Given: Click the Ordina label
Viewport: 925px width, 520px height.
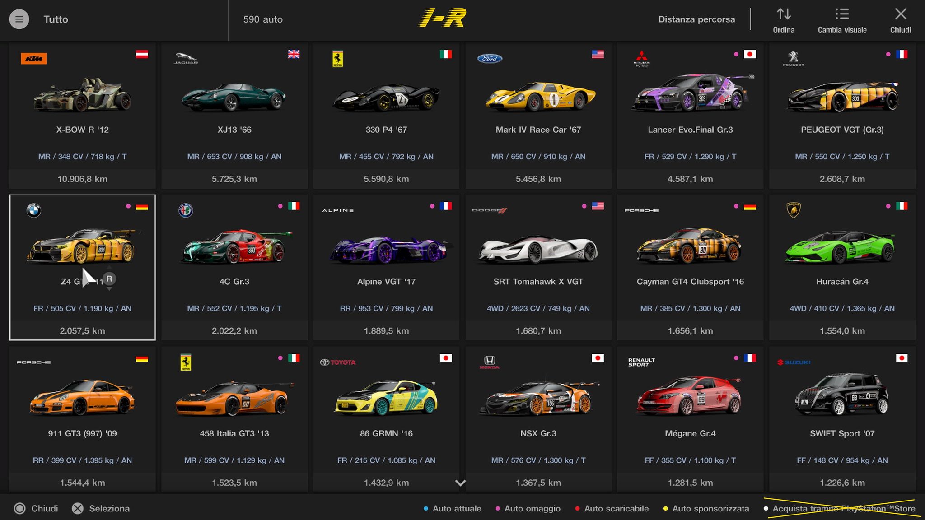Looking at the screenshot, I should point(784,30).
